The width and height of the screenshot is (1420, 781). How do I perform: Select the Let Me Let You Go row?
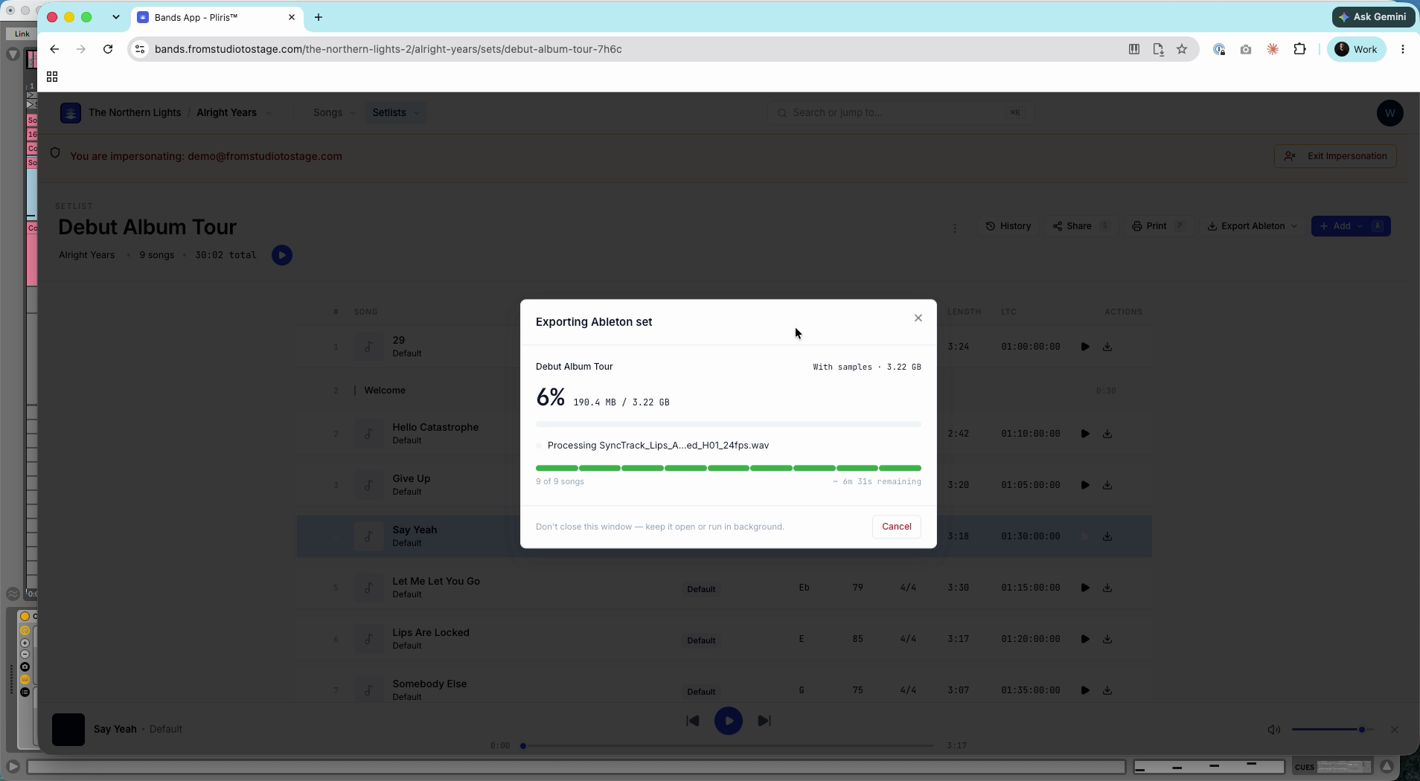pos(724,588)
